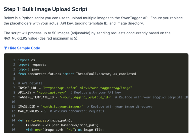192x133 pixels.
Task: Click 'def send_request(image_path):' on line 14
Action: coord(45,120)
